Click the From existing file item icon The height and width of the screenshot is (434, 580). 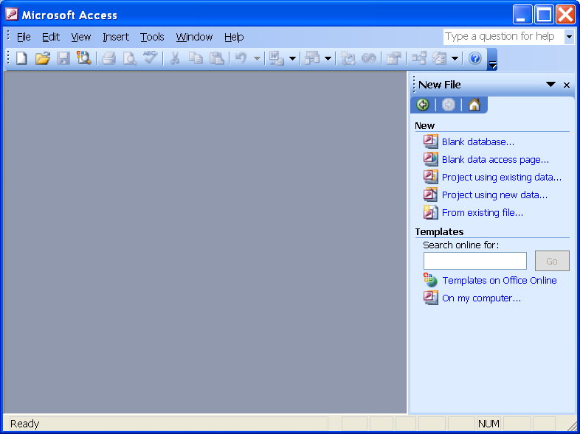click(x=430, y=212)
